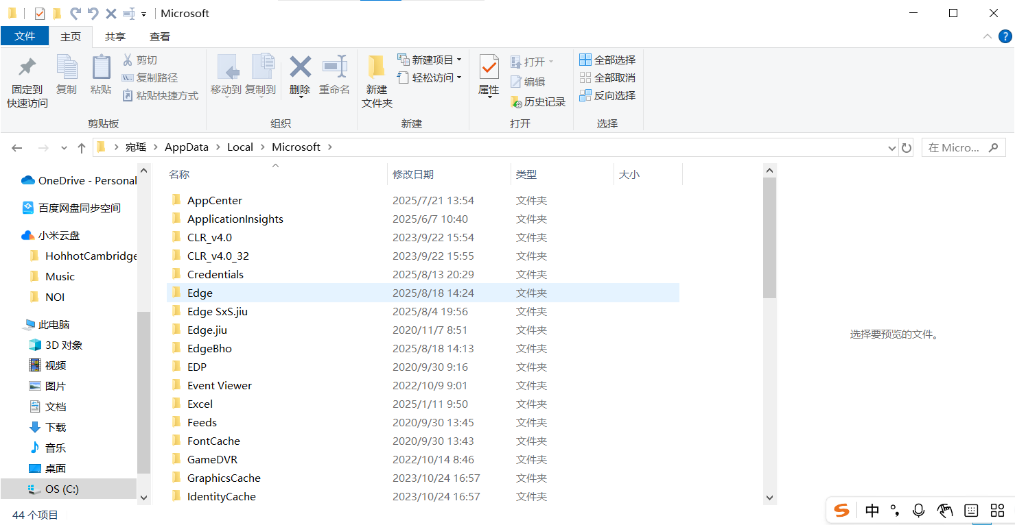
Task: Click Select all (全部选择)
Action: (607, 60)
